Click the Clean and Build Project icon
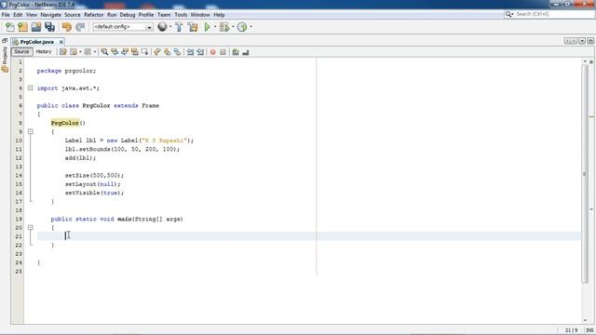Screen dimensions: 596x335 (193, 27)
